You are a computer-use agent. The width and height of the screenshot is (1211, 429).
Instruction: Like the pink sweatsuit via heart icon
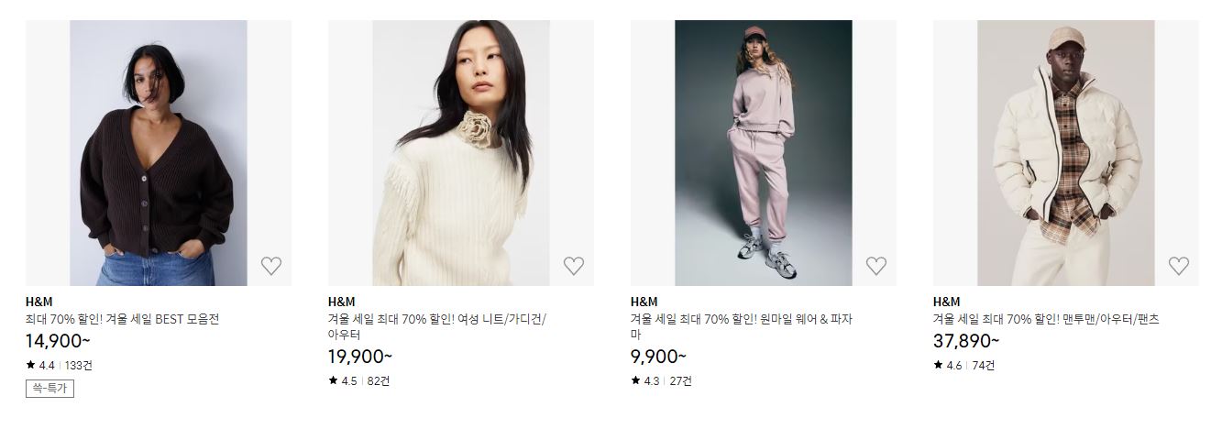tap(875, 266)
